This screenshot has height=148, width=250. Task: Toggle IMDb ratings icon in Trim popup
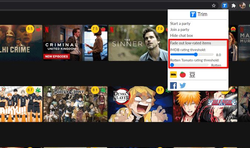pos(173,75)
